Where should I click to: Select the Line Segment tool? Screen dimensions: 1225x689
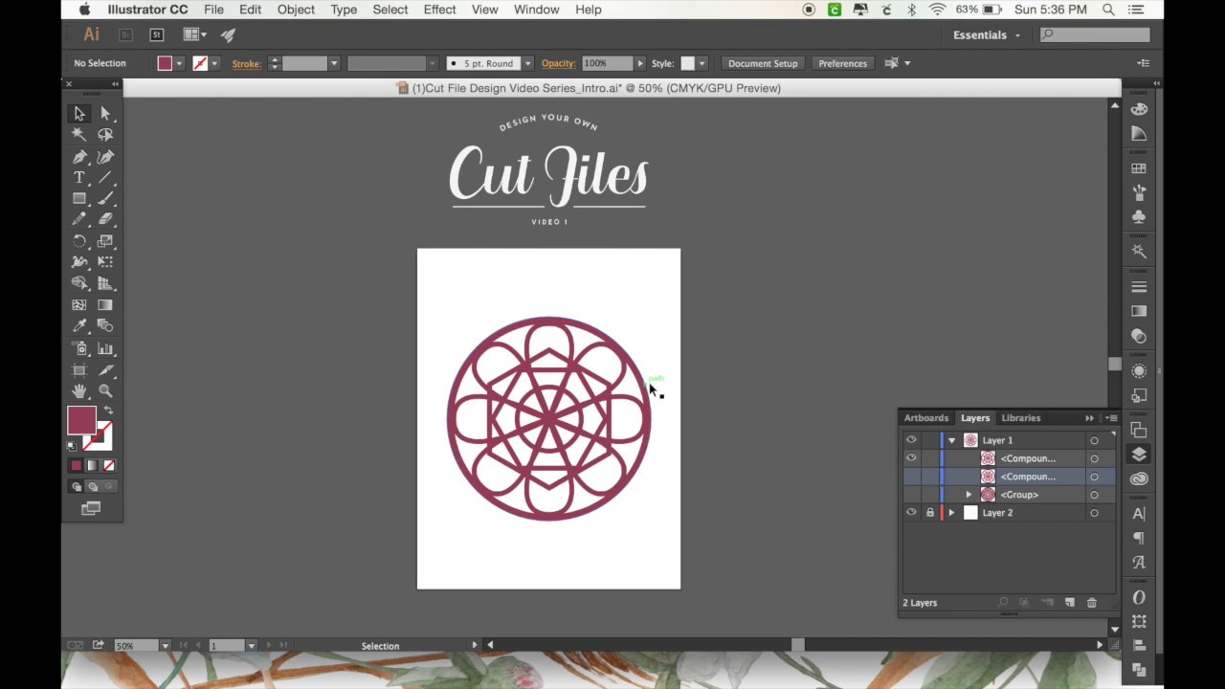(105, 178)
